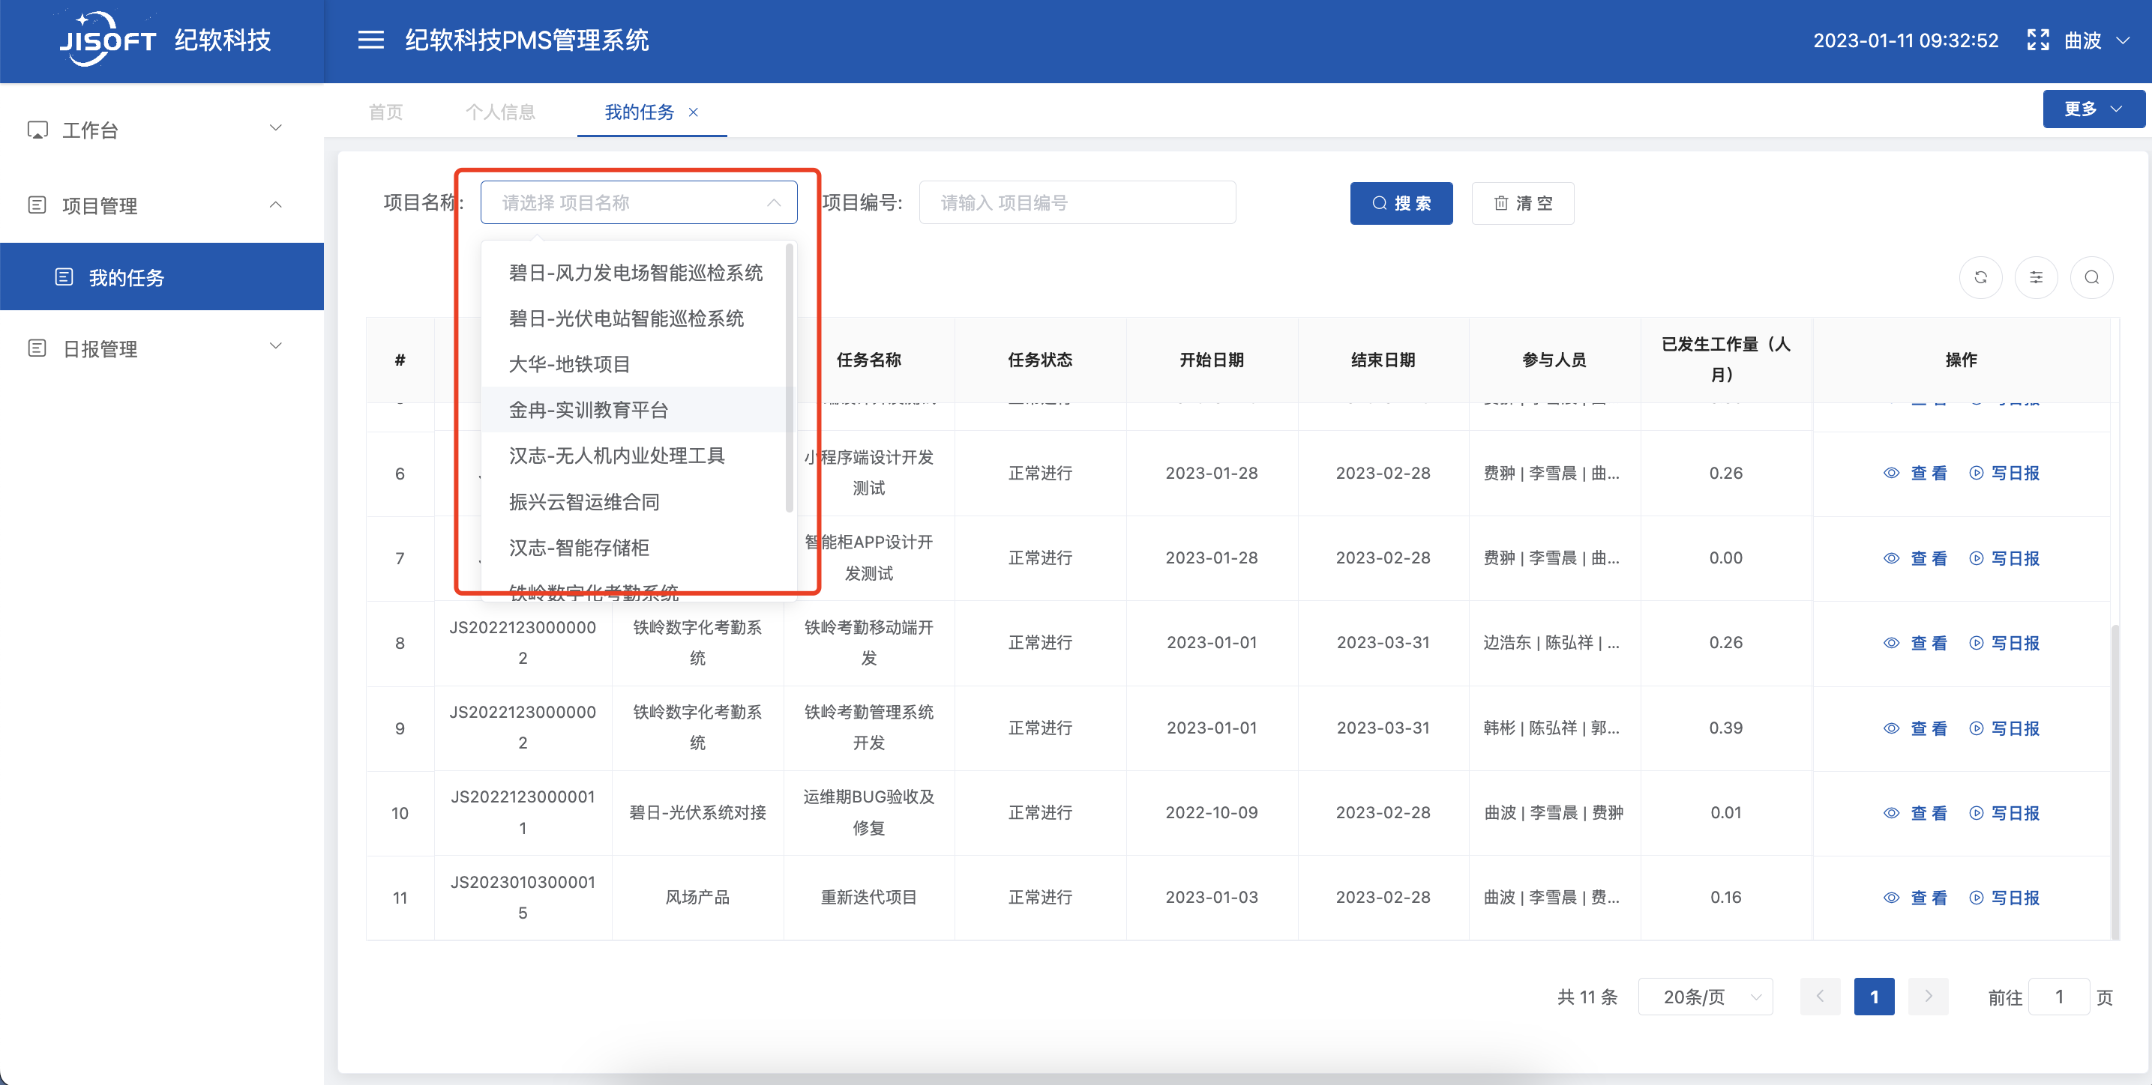
Task: Click the 清空 button
Action: coord(1522,203)
